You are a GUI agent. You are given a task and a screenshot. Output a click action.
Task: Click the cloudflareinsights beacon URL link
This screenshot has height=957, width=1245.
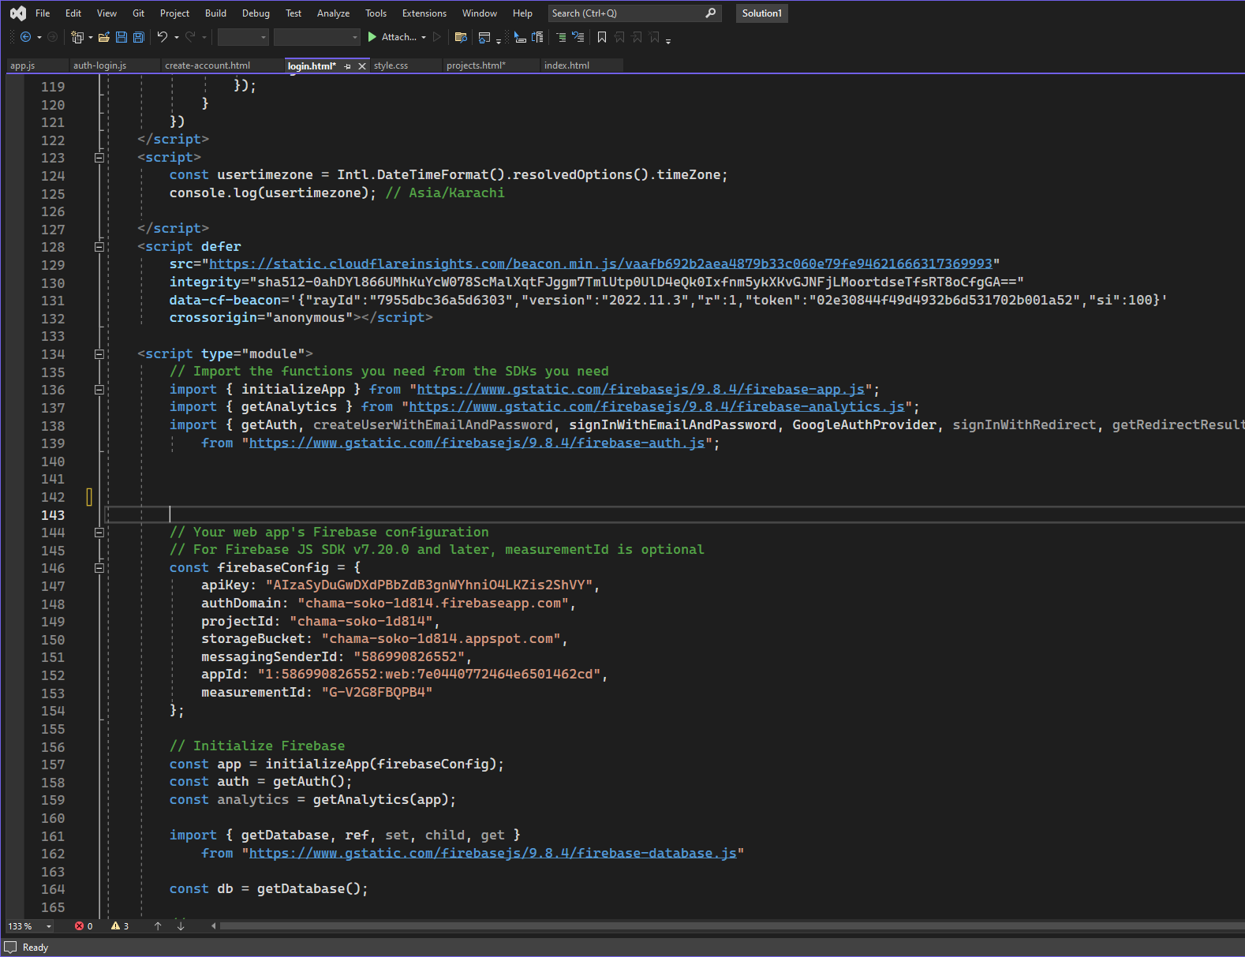tap(600, 264)
